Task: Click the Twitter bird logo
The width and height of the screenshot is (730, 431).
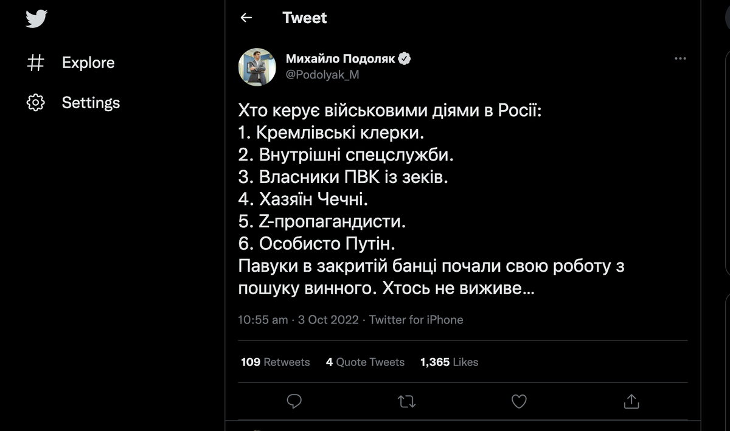Action: click(x=37, y=18)
